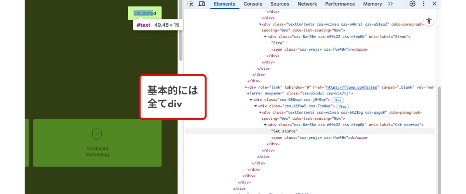Open the DevTools kebab menu
This screenshot has height=194, width=466.
424,4
